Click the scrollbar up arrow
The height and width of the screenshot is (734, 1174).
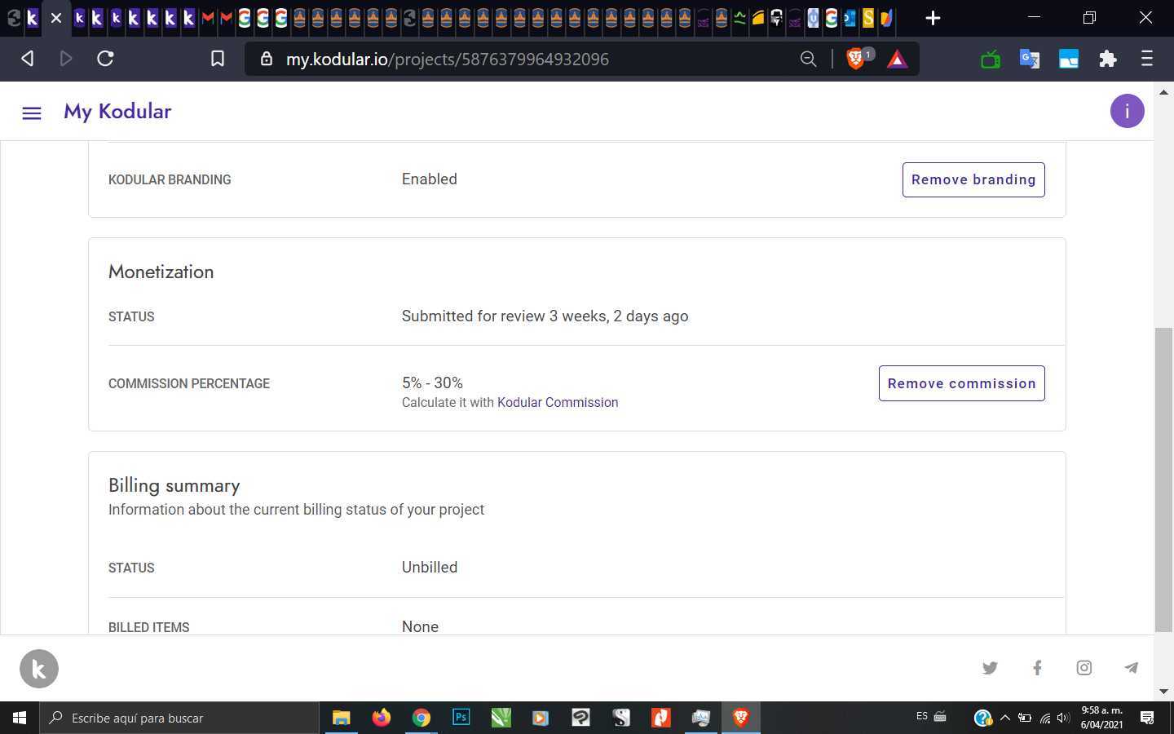tap(1163, 92)
